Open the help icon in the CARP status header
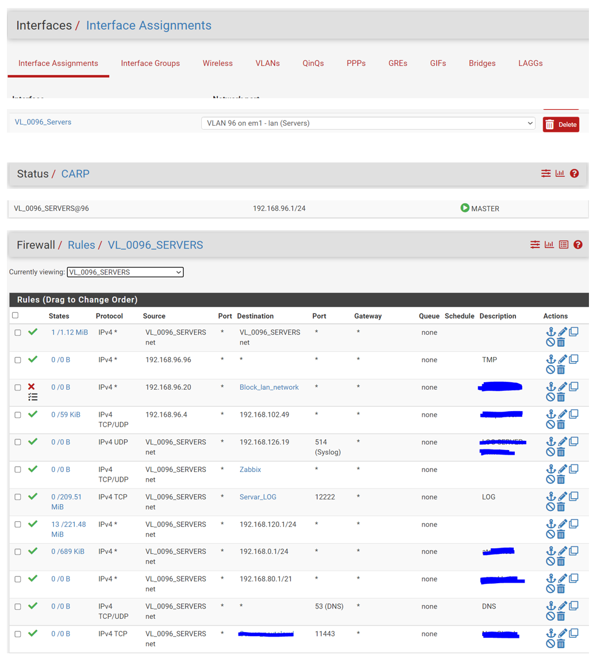The width and height of the screenshot is (597, 655). 574,173
